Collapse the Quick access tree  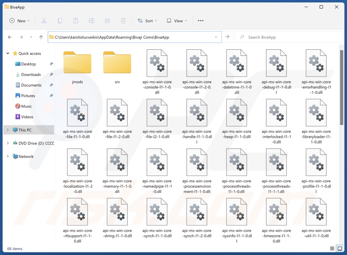(7, 54)
